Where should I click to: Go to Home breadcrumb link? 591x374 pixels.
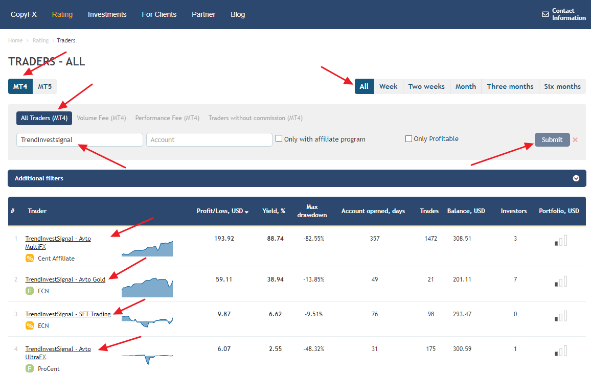pos(15,40)
